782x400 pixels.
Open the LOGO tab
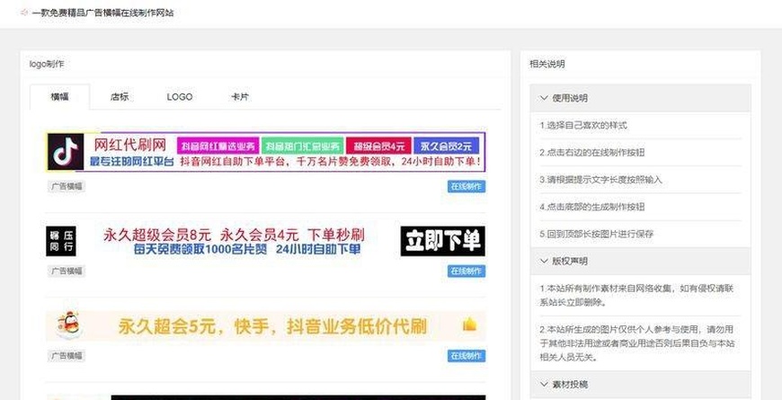[x=180, y=97]
